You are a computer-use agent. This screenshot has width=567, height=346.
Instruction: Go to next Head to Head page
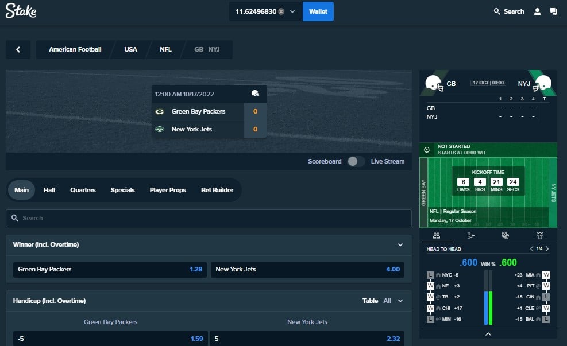point(547,249)
